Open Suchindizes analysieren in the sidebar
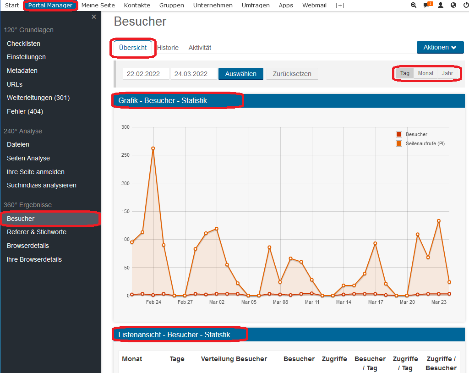Image resolution: width=469 pixels, height=373 pixels. tap(42, 185)
